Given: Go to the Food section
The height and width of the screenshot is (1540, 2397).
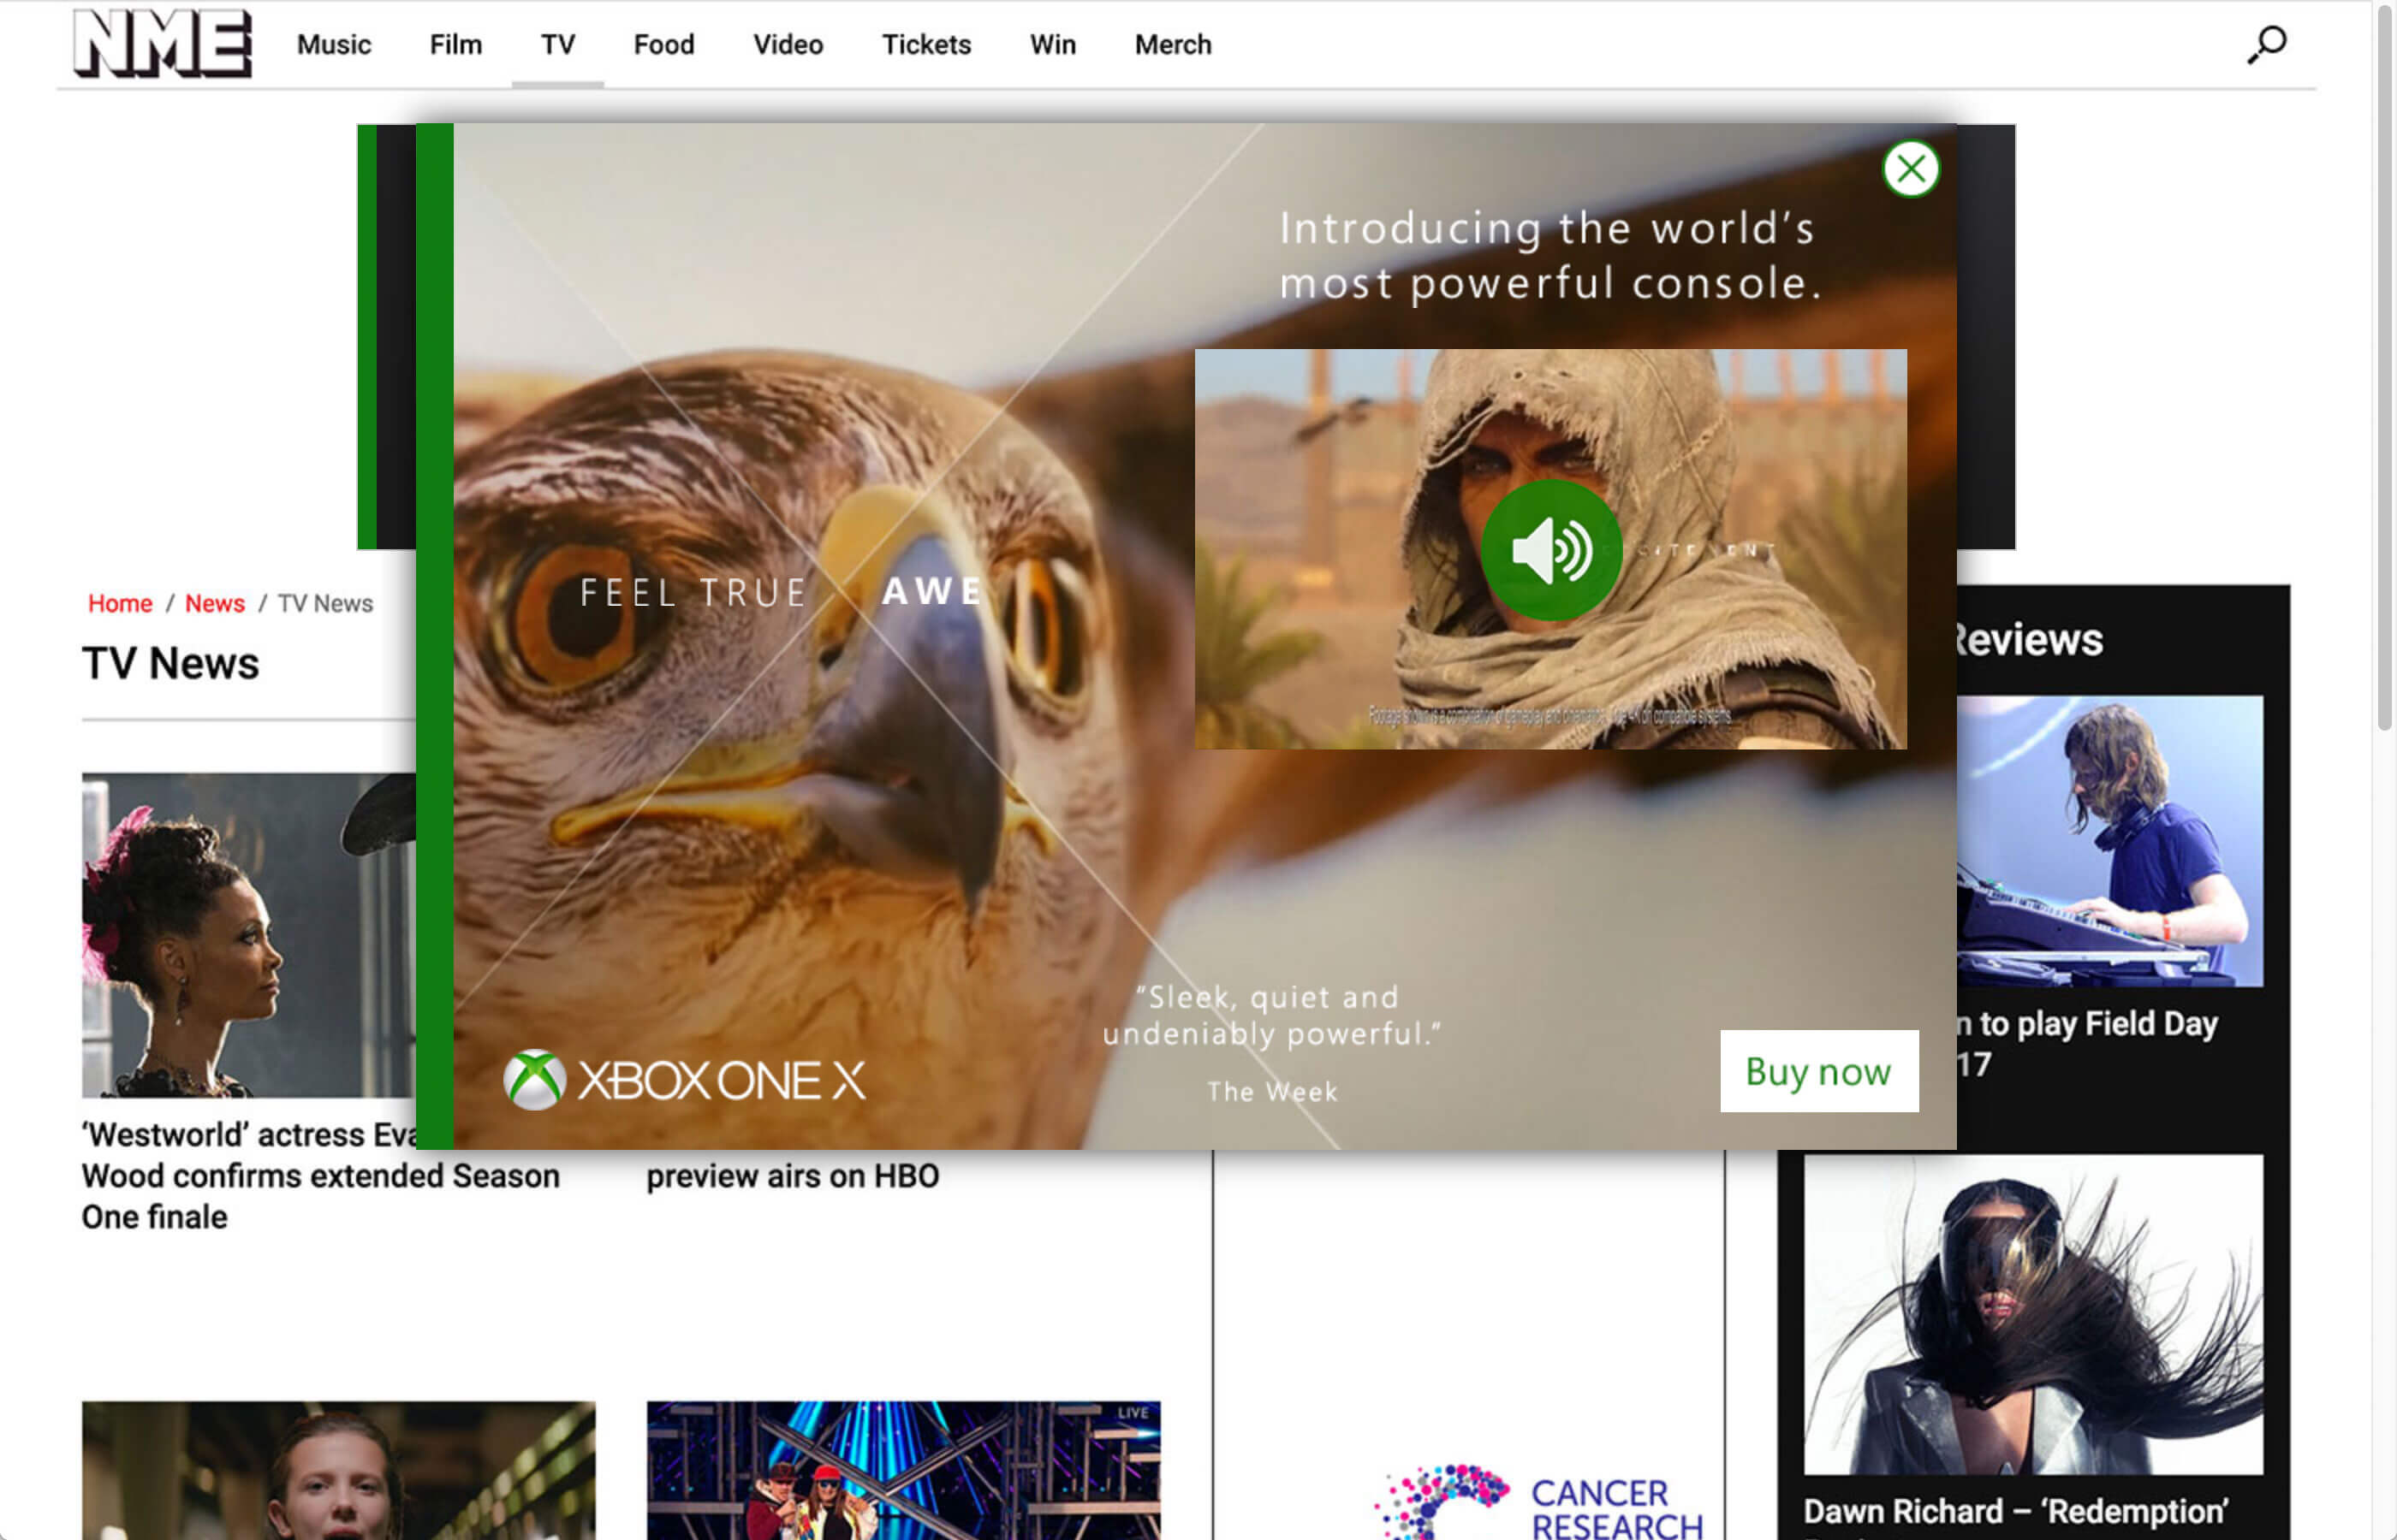Looking at the screenshot, I should (x=663, y=45).
